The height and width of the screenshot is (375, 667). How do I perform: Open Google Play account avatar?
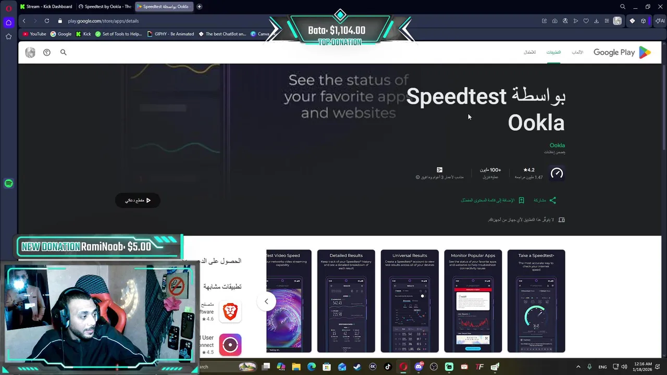point(30,52)
